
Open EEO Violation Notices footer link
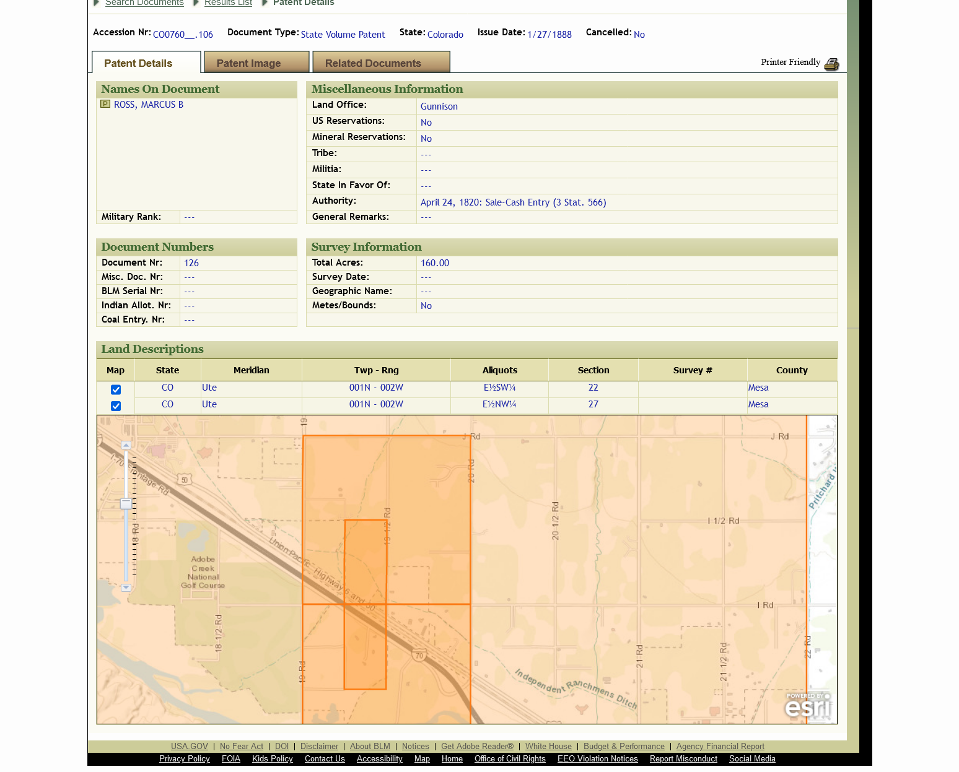point(598,758)
